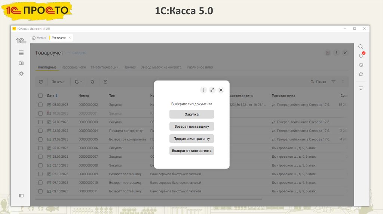Click the 1C logo in sidebar

[21, 41]
